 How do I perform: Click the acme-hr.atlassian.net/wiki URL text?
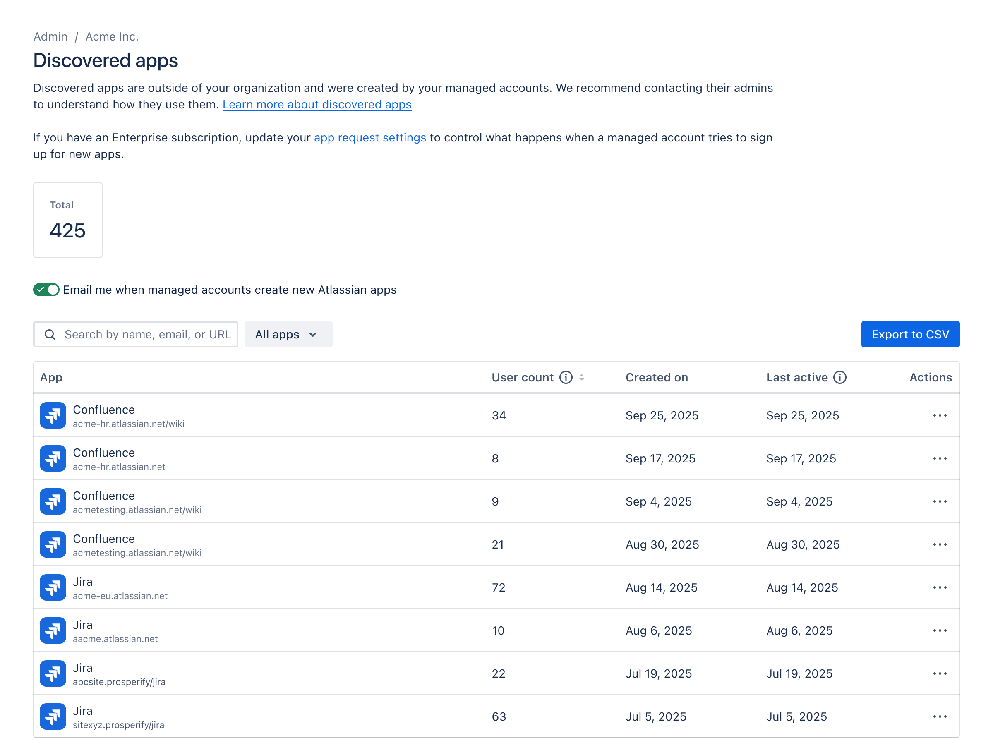[x=129, y=424]
